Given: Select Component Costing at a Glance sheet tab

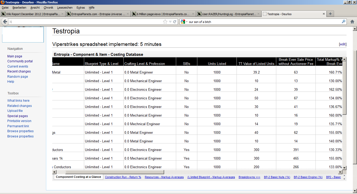Looking at the screenshot, I should [x=78, y=177].
